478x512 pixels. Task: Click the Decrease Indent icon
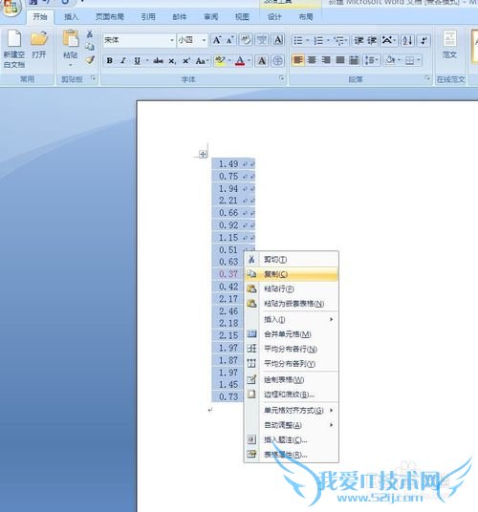pos(358,40)
